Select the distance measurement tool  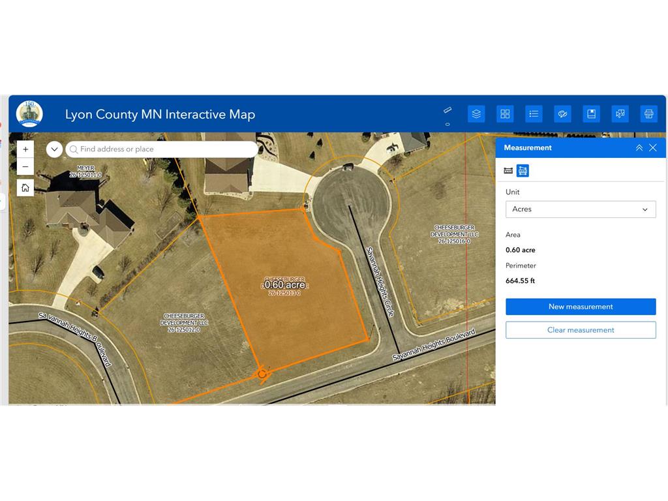(508, 170)
